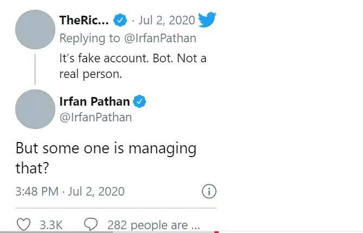Click the blue Twitter bird logo
This screenshot has height=233, width=363.
[x=207, y=21]
